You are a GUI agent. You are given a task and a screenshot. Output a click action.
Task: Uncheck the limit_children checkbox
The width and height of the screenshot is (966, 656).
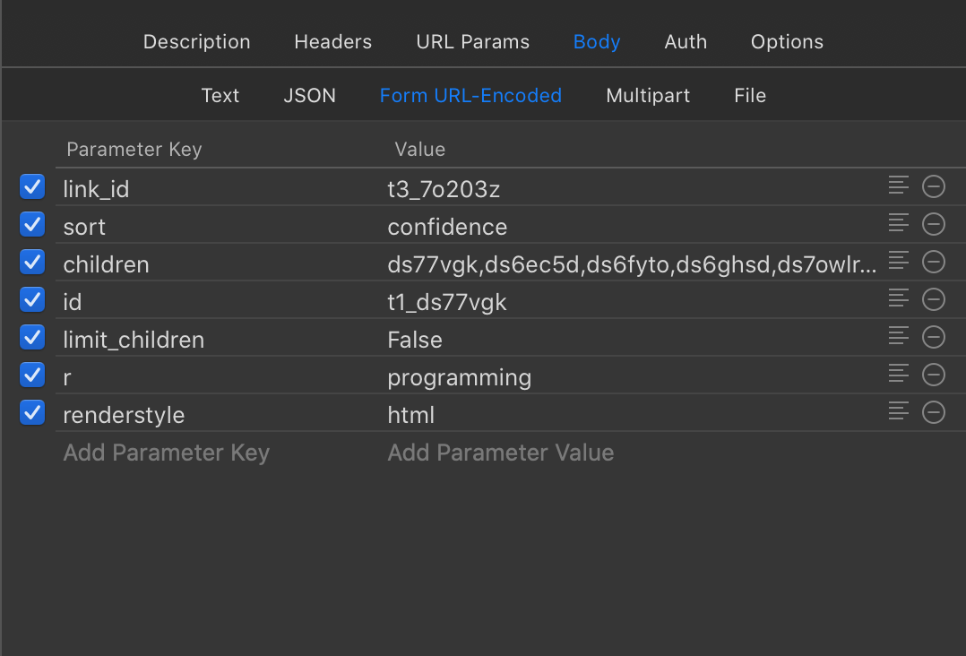(32, 337)
